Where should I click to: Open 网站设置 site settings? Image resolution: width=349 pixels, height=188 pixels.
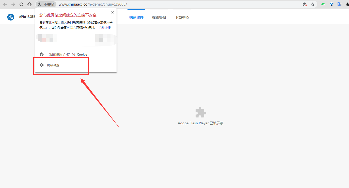click(53, 65)
